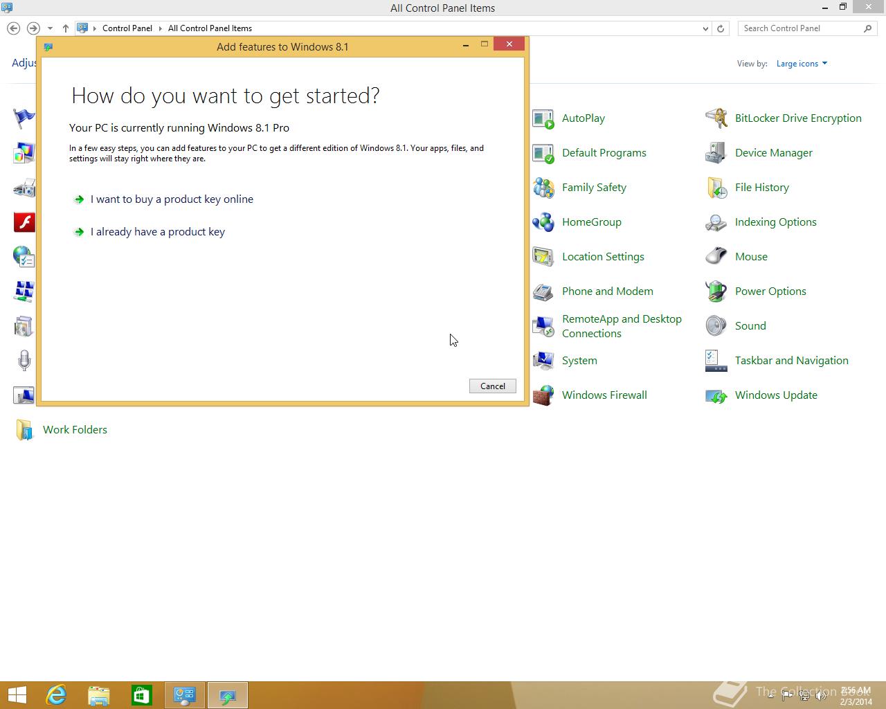Open File Explorer from taskbar

(x=99, y=695)
